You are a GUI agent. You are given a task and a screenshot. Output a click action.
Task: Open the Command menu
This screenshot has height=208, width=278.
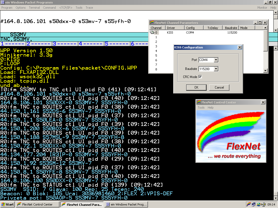(x=49, y=8)
